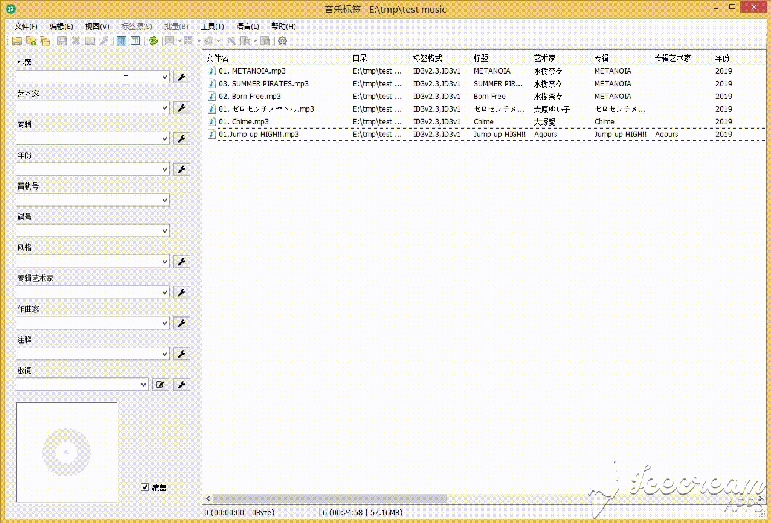This screenshot has width=771, height=523.
Task: Click the wrench icon beside the title field
Action: click(181, 77)
